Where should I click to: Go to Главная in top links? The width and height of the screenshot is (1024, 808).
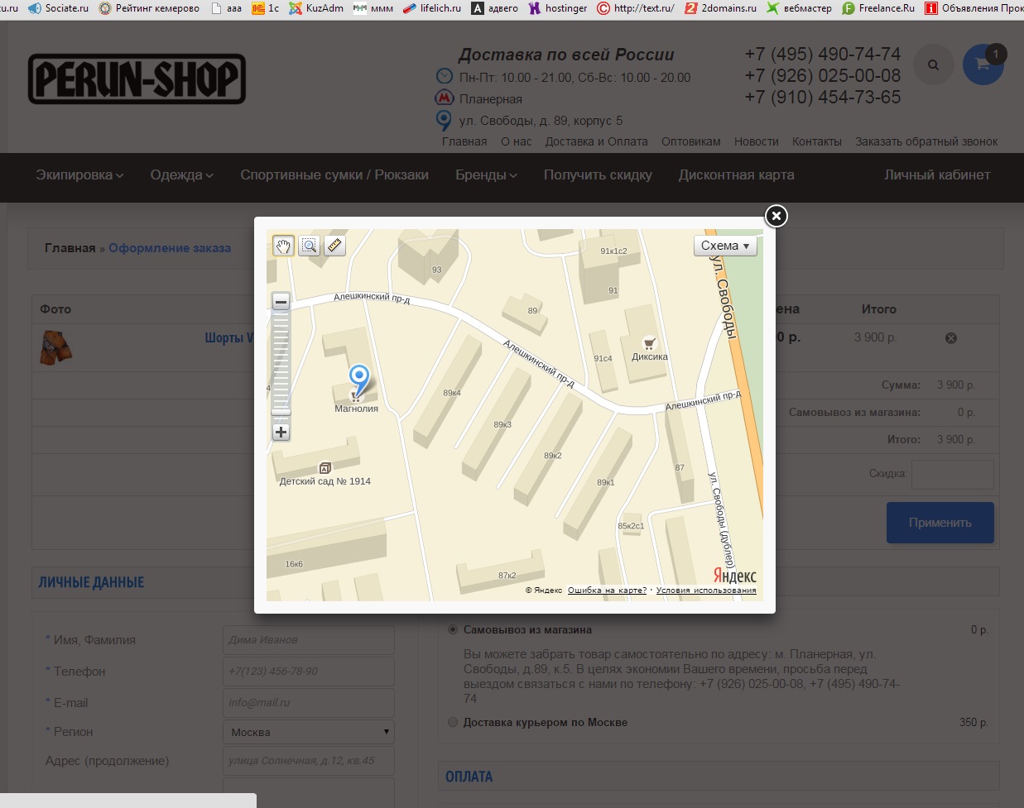(464, 141)
